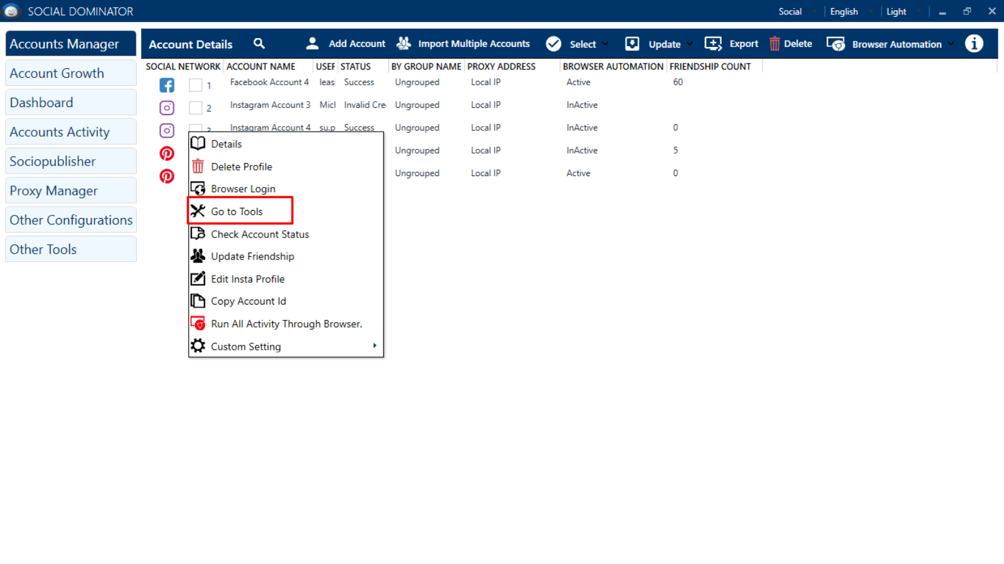Image resolution: width=1004 pixels, height=564 pixels.
Task: Open Other Tools in the sidebar
Action: point(71,249)
